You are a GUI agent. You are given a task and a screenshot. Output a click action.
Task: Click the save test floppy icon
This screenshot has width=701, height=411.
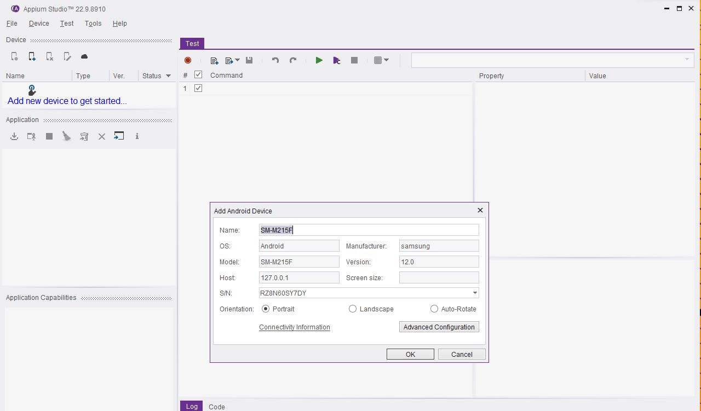point(249,60)
